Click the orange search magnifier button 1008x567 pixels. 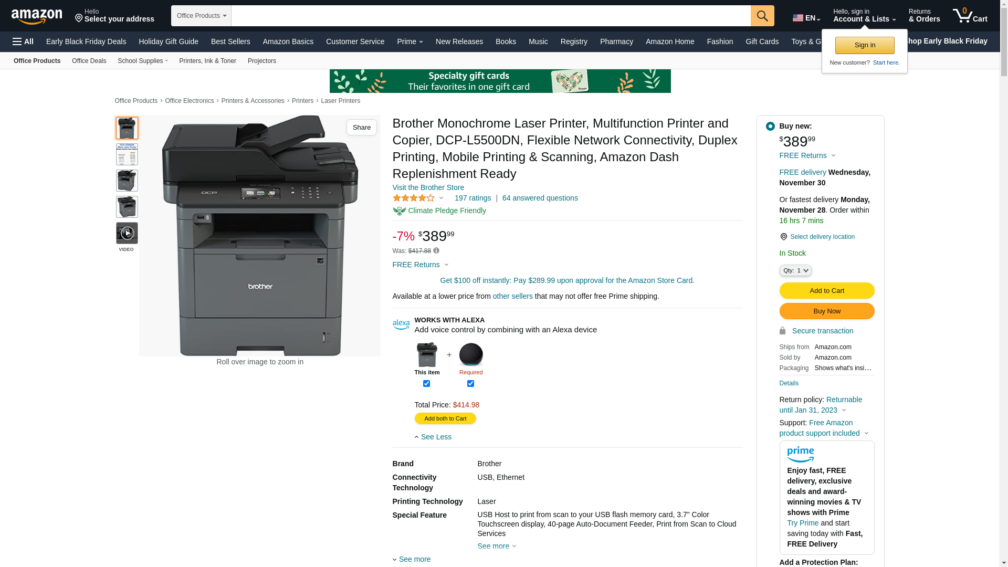(x=762, y=16)
